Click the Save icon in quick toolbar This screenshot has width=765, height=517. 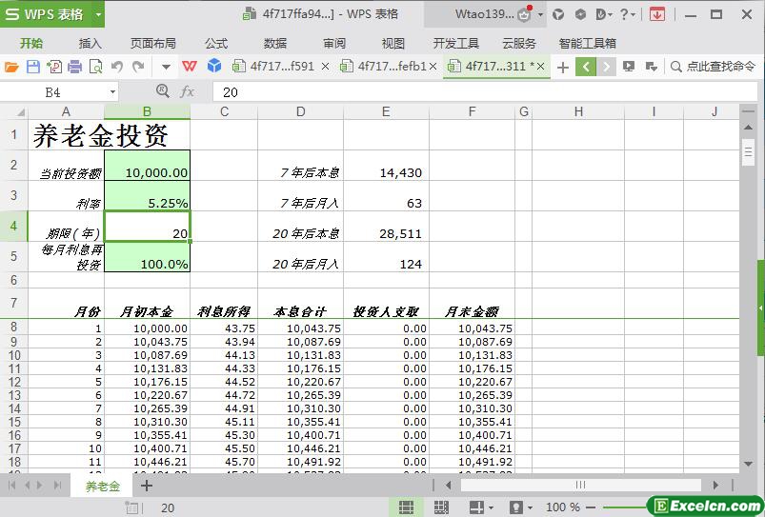[33, 67]
